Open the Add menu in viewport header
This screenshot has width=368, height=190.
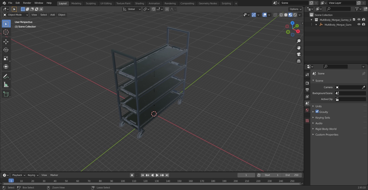[x=53, y=15]
